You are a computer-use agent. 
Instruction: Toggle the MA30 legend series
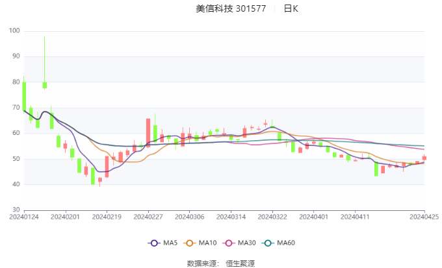239,243
